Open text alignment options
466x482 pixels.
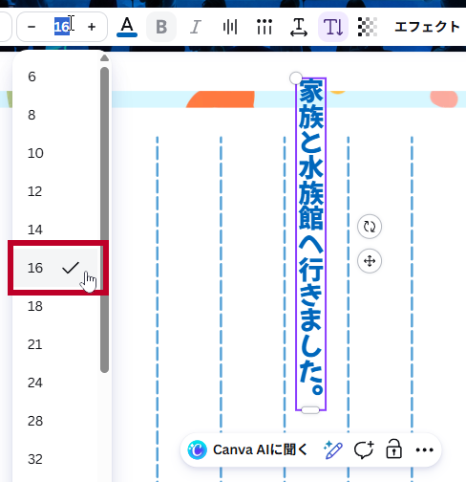coord(230,27)
